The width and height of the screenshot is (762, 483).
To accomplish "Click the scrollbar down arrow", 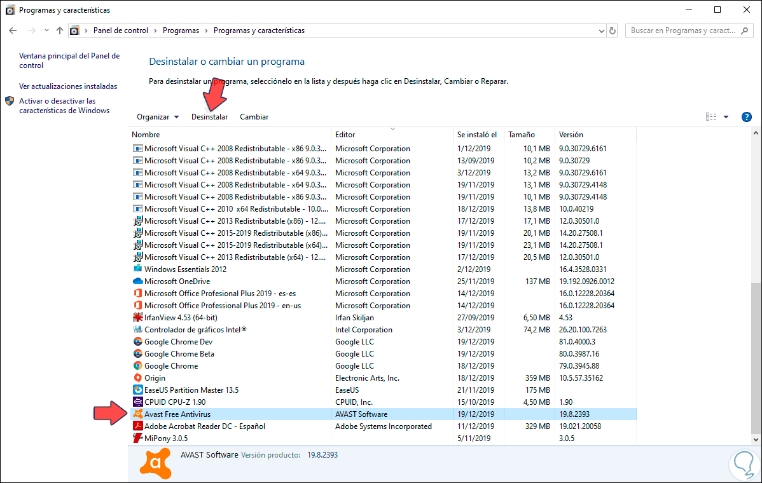I will click(756, 439).
